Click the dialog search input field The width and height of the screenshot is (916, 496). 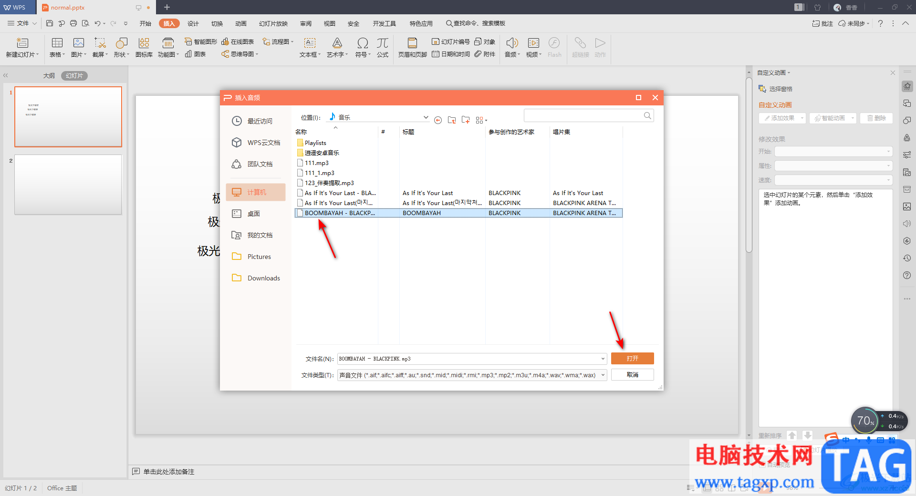click(x=583, y=115)
